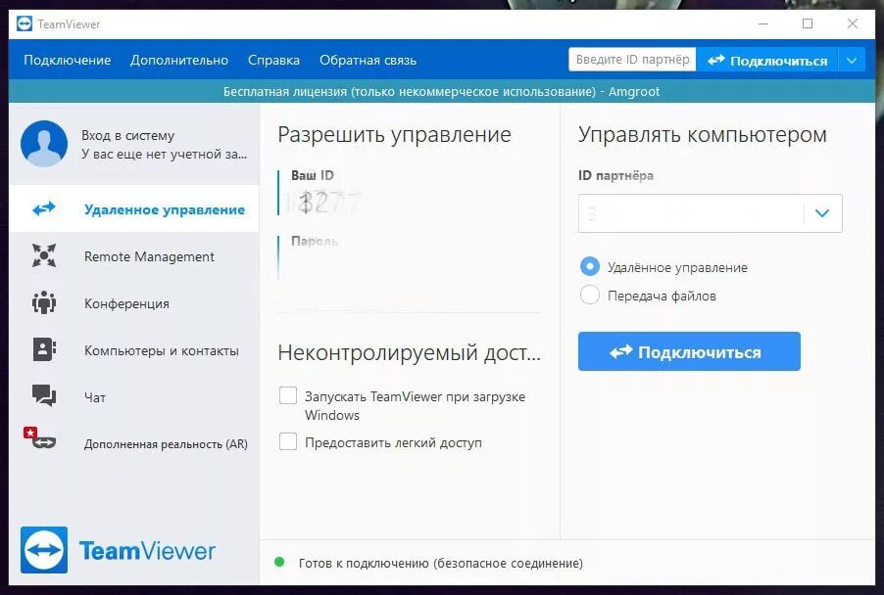
Task: Select the Удалённое управление radio button
Action: click(x=590, y=266)
